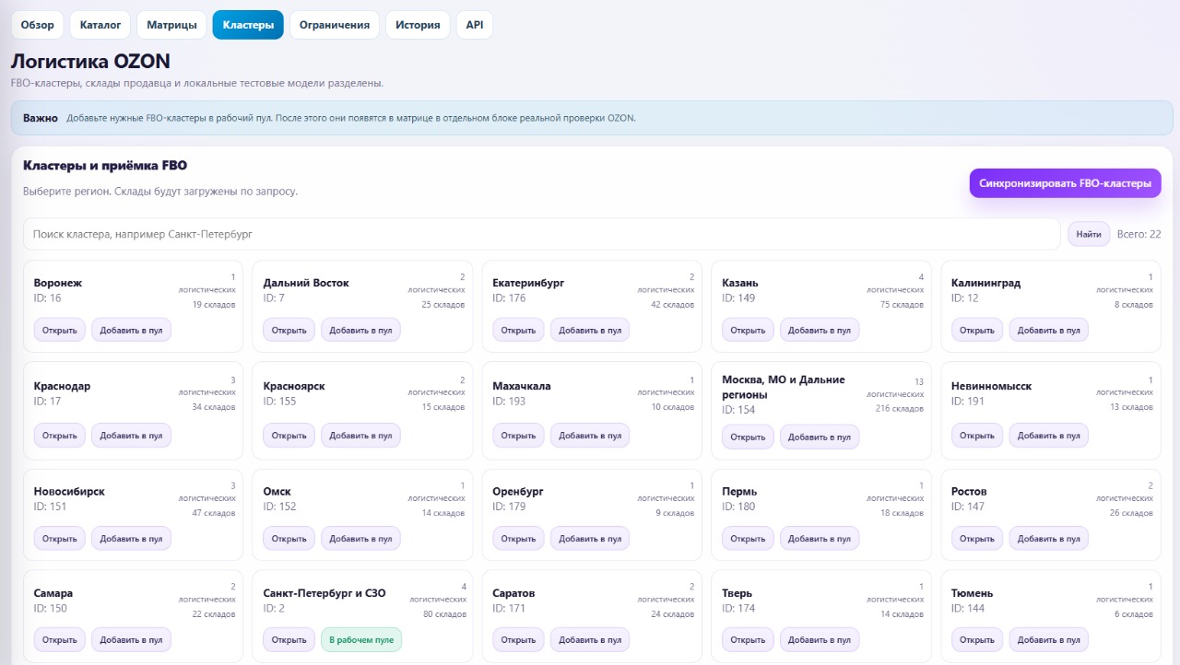Viewport: 1180px width, 665px height.
Task: Open the Каталог tab
Action: point(100,25)
